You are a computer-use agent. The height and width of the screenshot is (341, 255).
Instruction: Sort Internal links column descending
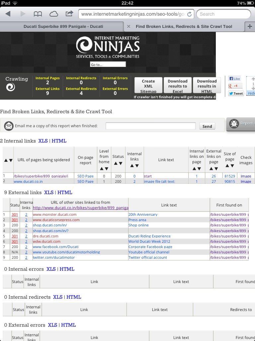tap(137, 166)
